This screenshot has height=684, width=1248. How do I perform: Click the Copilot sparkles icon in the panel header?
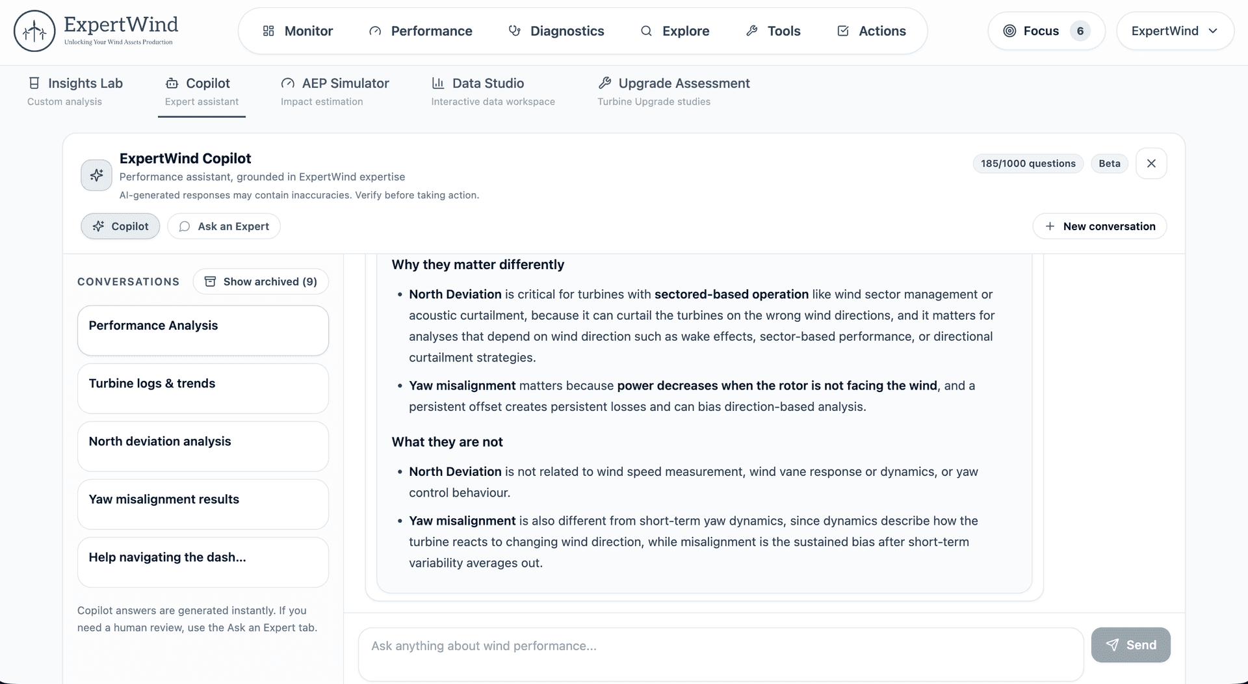96,175
